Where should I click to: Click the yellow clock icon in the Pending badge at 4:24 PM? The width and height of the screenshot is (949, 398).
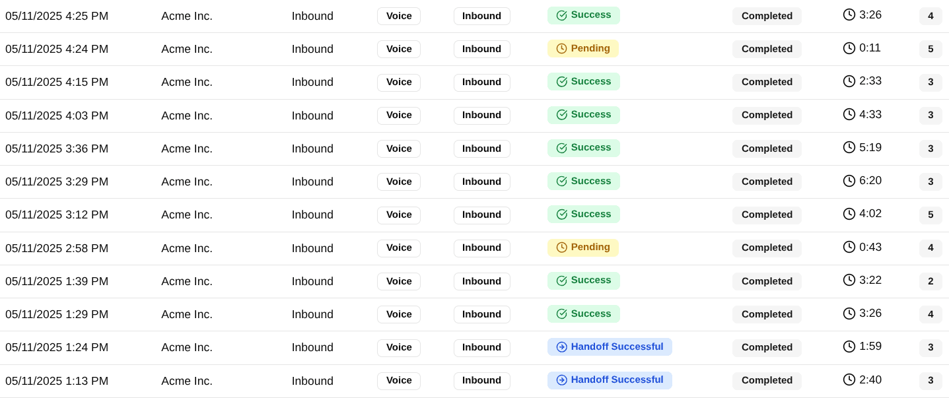click(562, 48)
